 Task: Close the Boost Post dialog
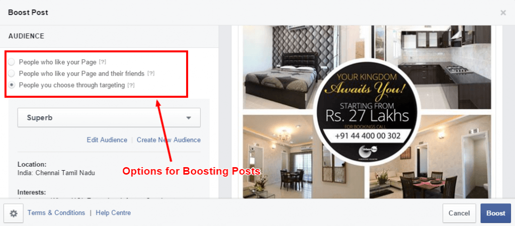click(x=503, y=13)
